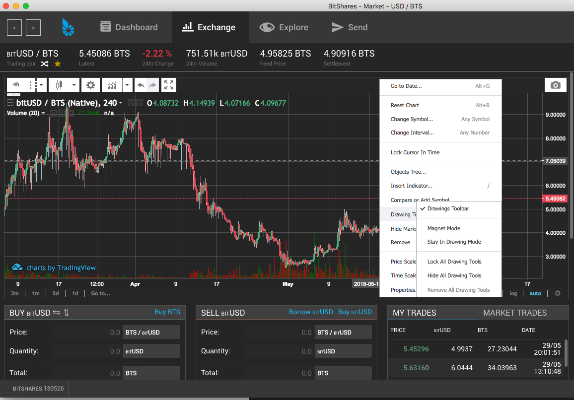This screenshot has height=400, width=574.
Task: Click the fullscreen chart icon
Action: (168, 85)
